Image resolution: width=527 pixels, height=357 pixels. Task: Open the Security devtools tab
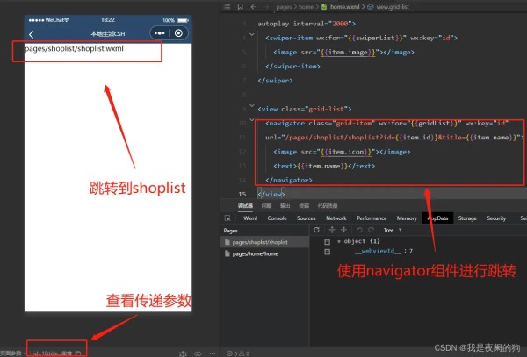[496, 218]
